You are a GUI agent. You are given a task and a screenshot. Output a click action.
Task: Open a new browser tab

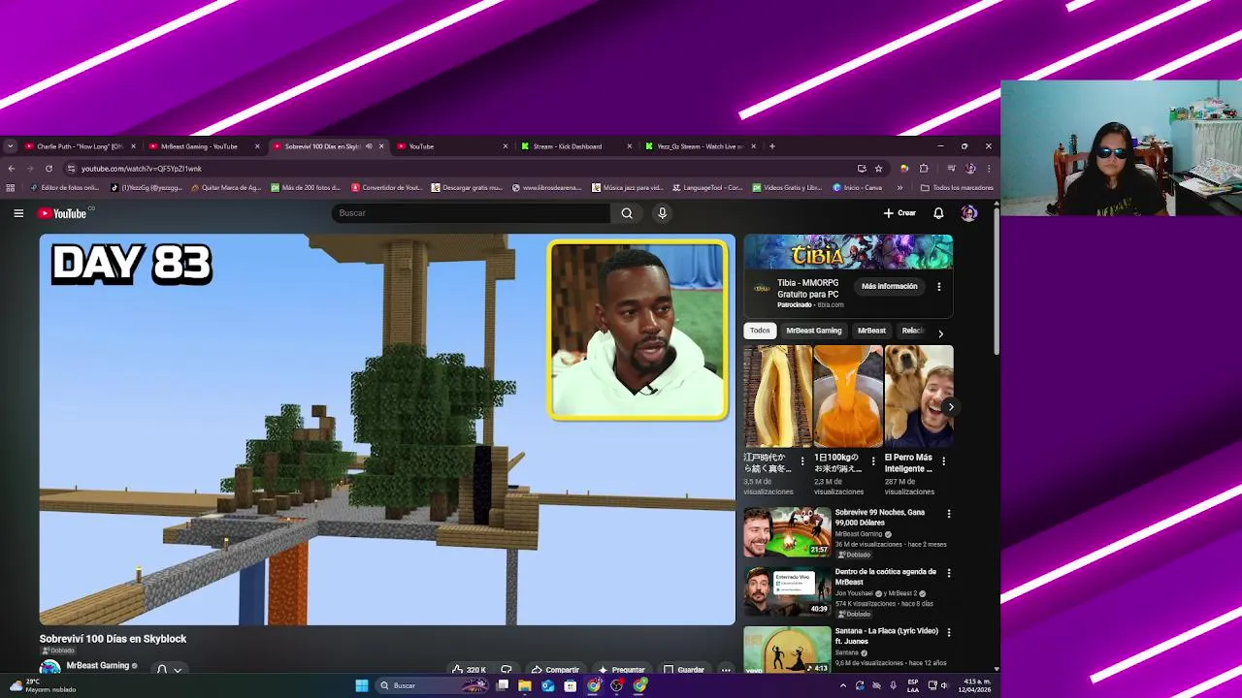772,146
